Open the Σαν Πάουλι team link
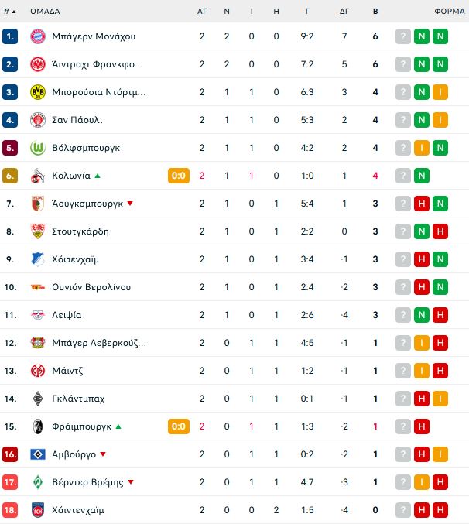 point(77,120)
